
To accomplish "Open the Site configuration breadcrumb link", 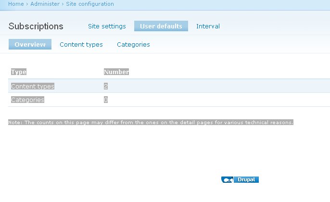I will tap(90, 4).
